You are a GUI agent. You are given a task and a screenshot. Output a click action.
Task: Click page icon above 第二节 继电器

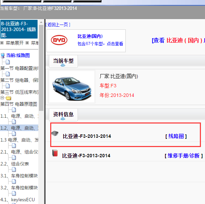pyautogui.click(x=8, y=74)
